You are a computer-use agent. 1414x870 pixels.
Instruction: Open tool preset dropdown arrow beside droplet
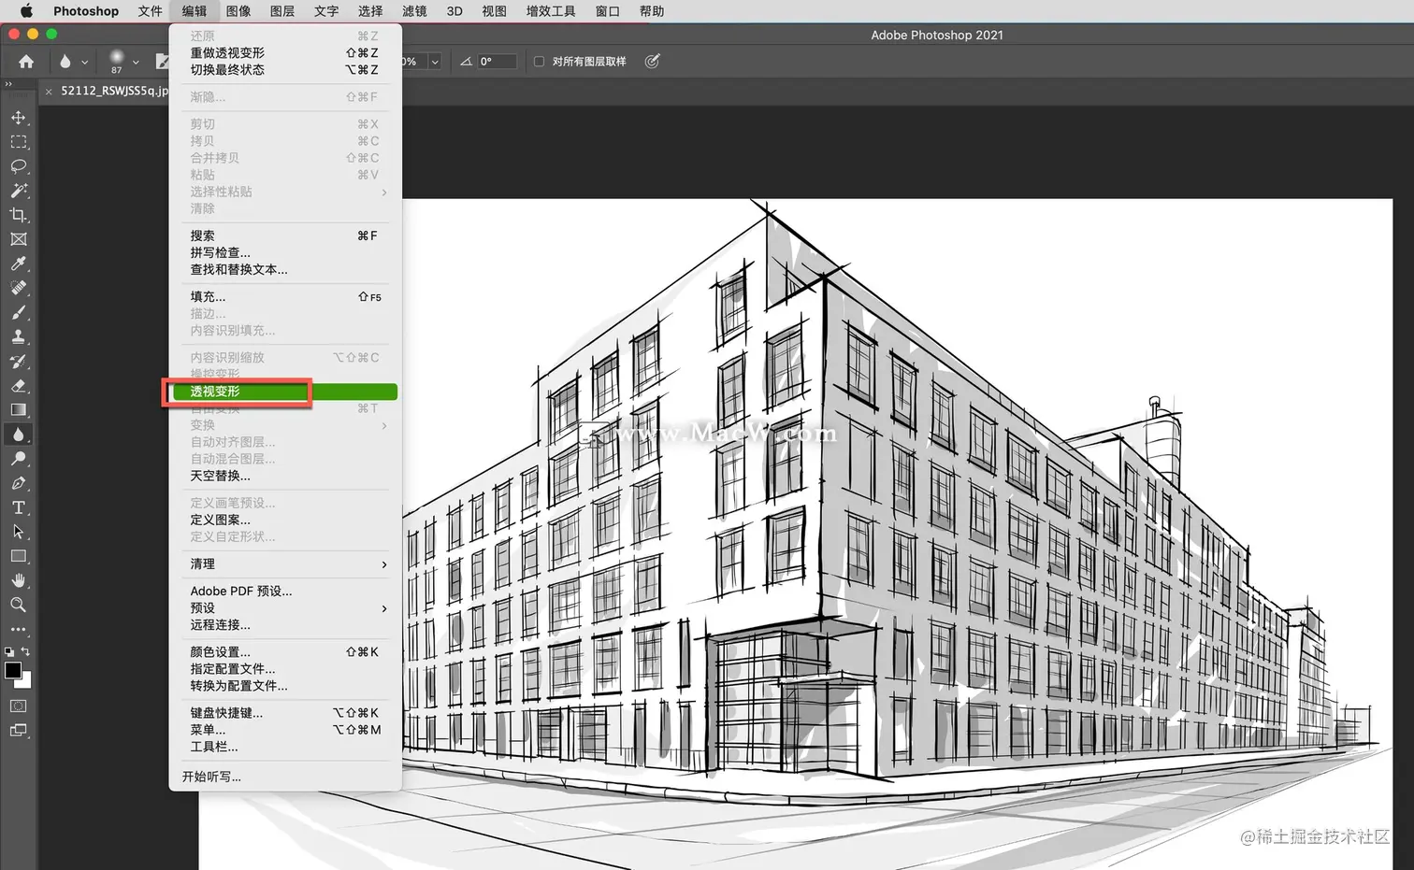click(x=84, y=63)
